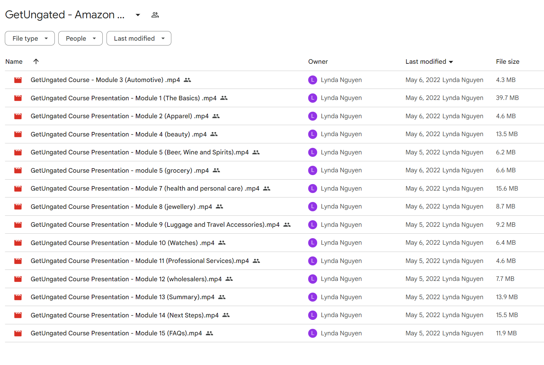The height and width of the screenshot is (365, 544).
Task: Click shared icon next to Module 2 (Apparel)
Action: pos(216,116)
